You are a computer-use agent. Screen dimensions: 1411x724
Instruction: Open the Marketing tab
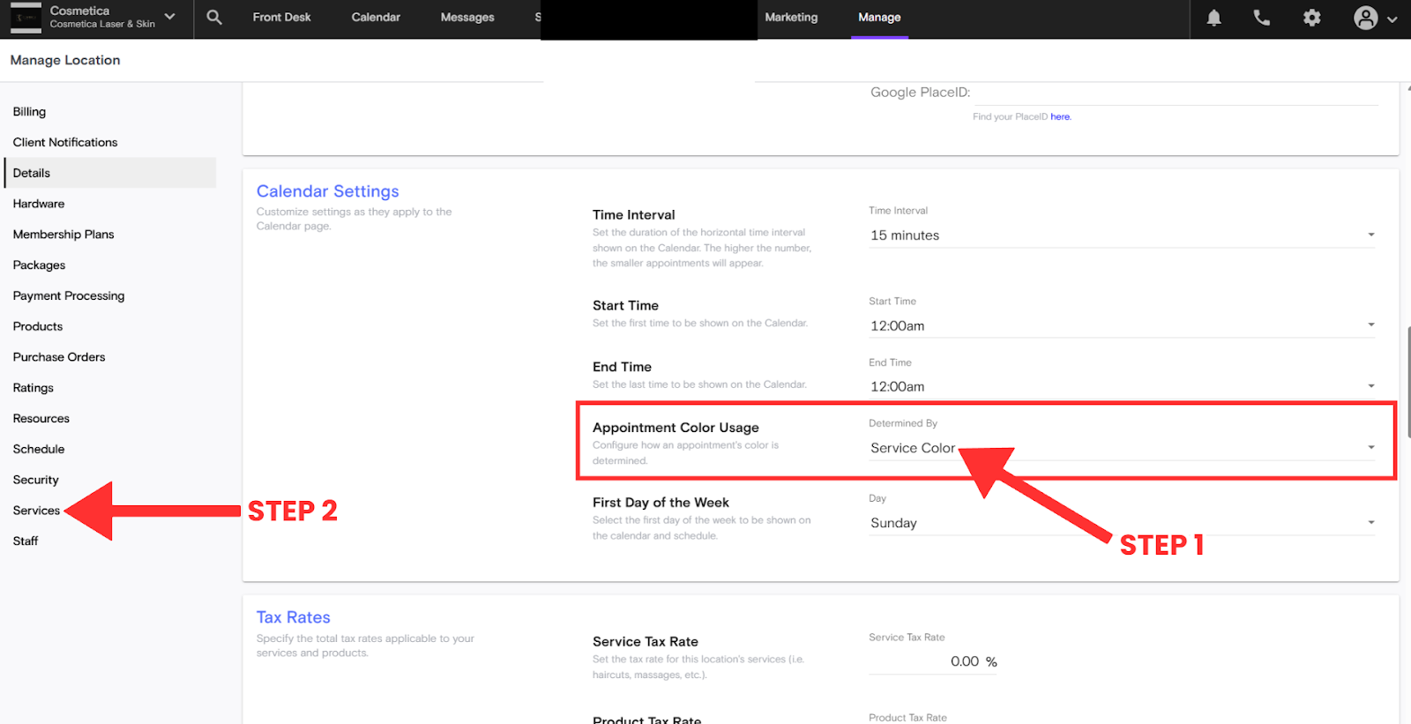click(x=791, y=18)
